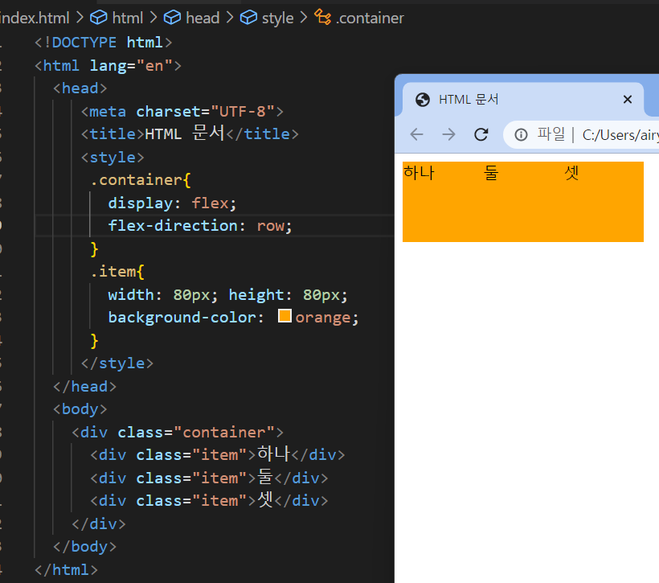Viewport: 659px width, 583px height.
Task: Click the display: flex declaration
Action: (x=172, y=203)
